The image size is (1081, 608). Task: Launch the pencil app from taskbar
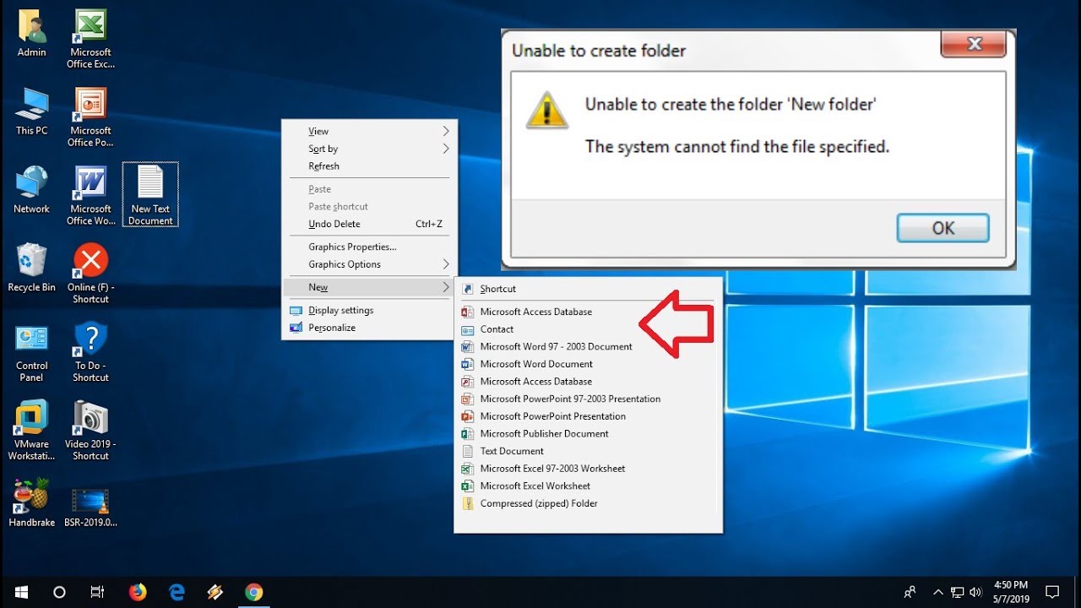click(x=215, y=592)
